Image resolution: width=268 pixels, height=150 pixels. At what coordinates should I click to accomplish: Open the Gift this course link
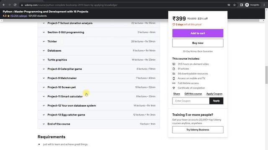coord(193,94)
